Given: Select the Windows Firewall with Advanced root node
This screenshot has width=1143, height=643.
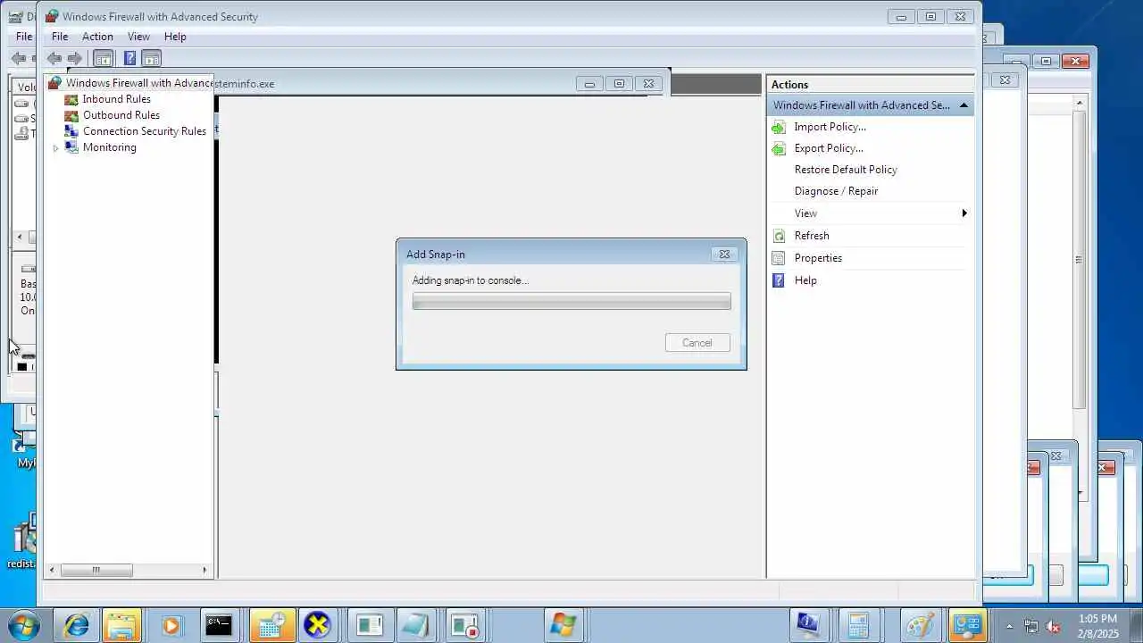Looking at the screenshot, I should [139, 83].
